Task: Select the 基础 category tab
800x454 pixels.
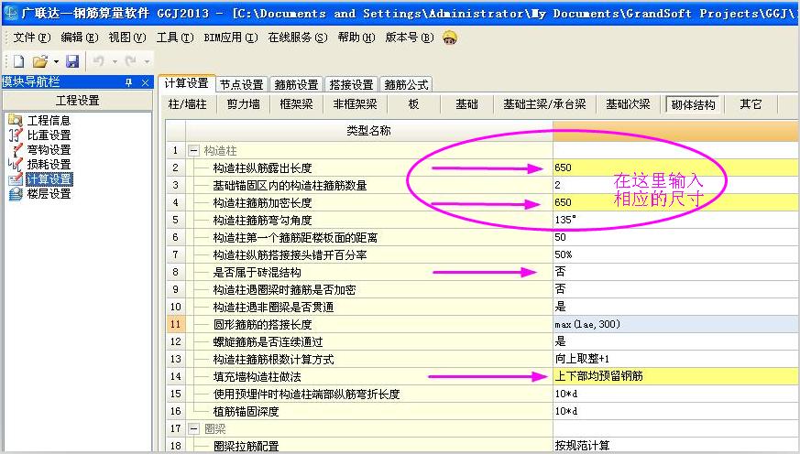Action: pyautogui.click(x=466, y=104)
